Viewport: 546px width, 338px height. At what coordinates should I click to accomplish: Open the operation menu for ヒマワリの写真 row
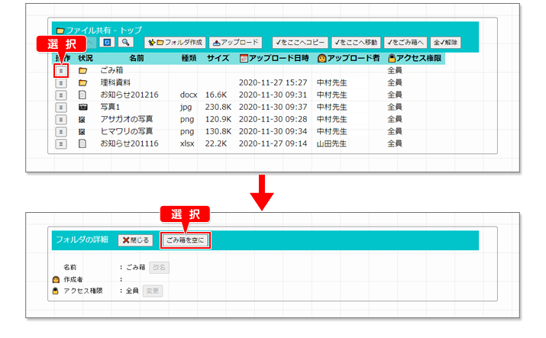coord(61,132)
